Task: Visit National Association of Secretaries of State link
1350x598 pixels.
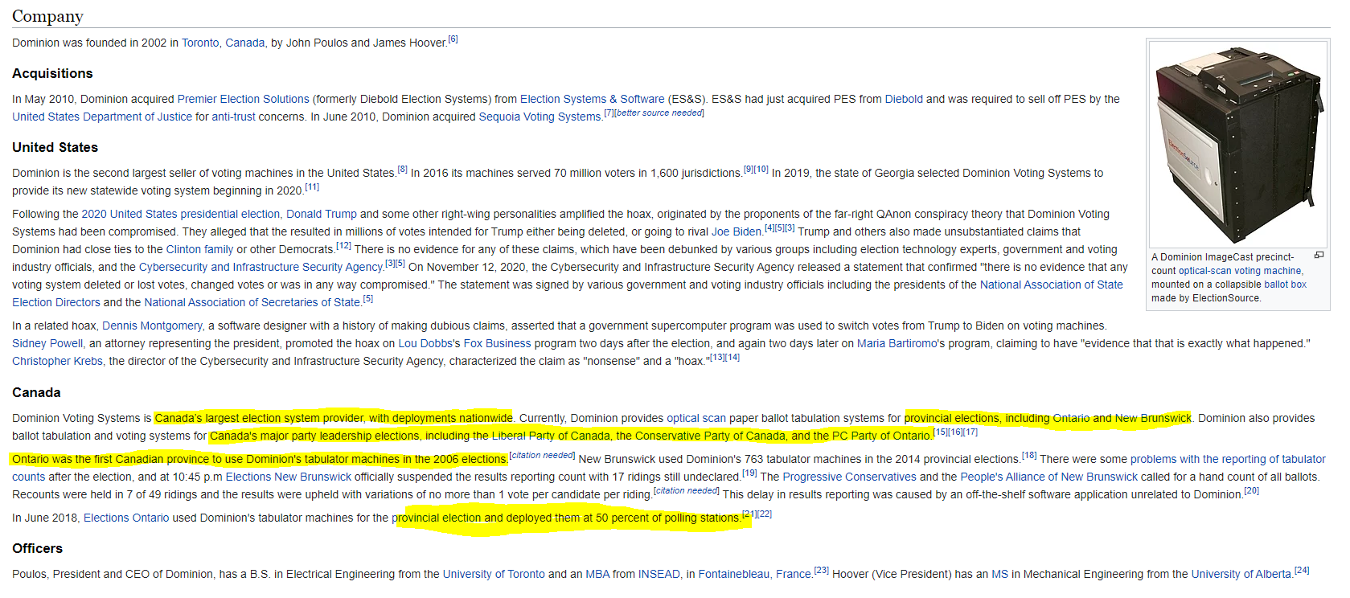Action: (252, 302)
